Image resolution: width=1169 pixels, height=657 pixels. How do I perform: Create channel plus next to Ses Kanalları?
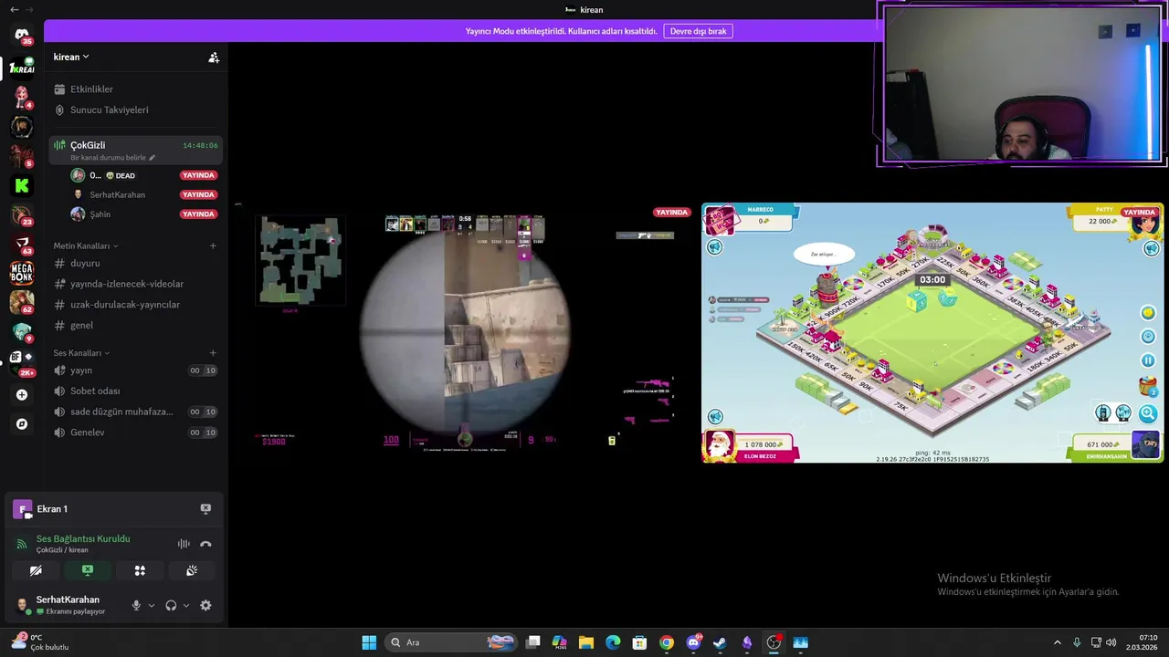pos(213,353)
